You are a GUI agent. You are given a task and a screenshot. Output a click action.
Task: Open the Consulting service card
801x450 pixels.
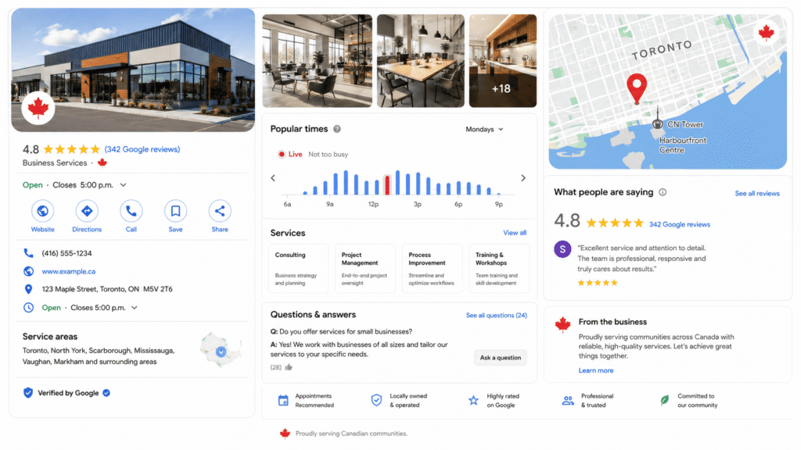(298, 269)
